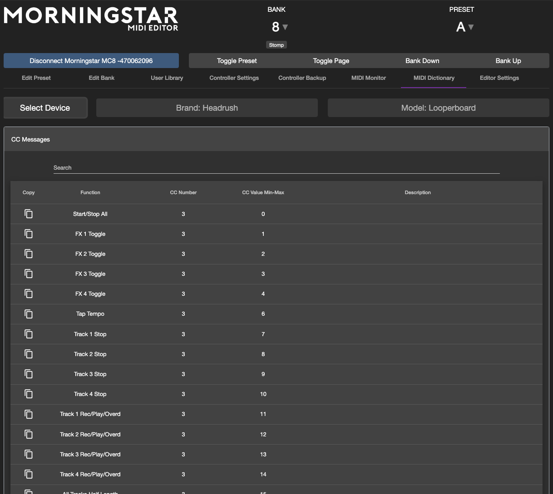Copy Track 4 Rec/Play/Overd message
553x494 pixels.
coord(29,474)
